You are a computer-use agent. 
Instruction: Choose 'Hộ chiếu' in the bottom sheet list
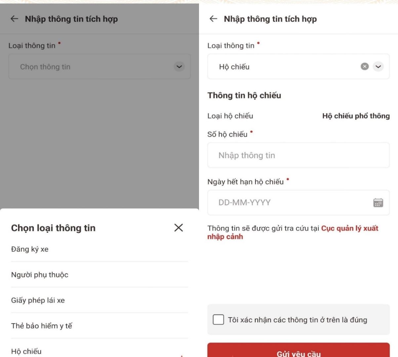point(26,351)
